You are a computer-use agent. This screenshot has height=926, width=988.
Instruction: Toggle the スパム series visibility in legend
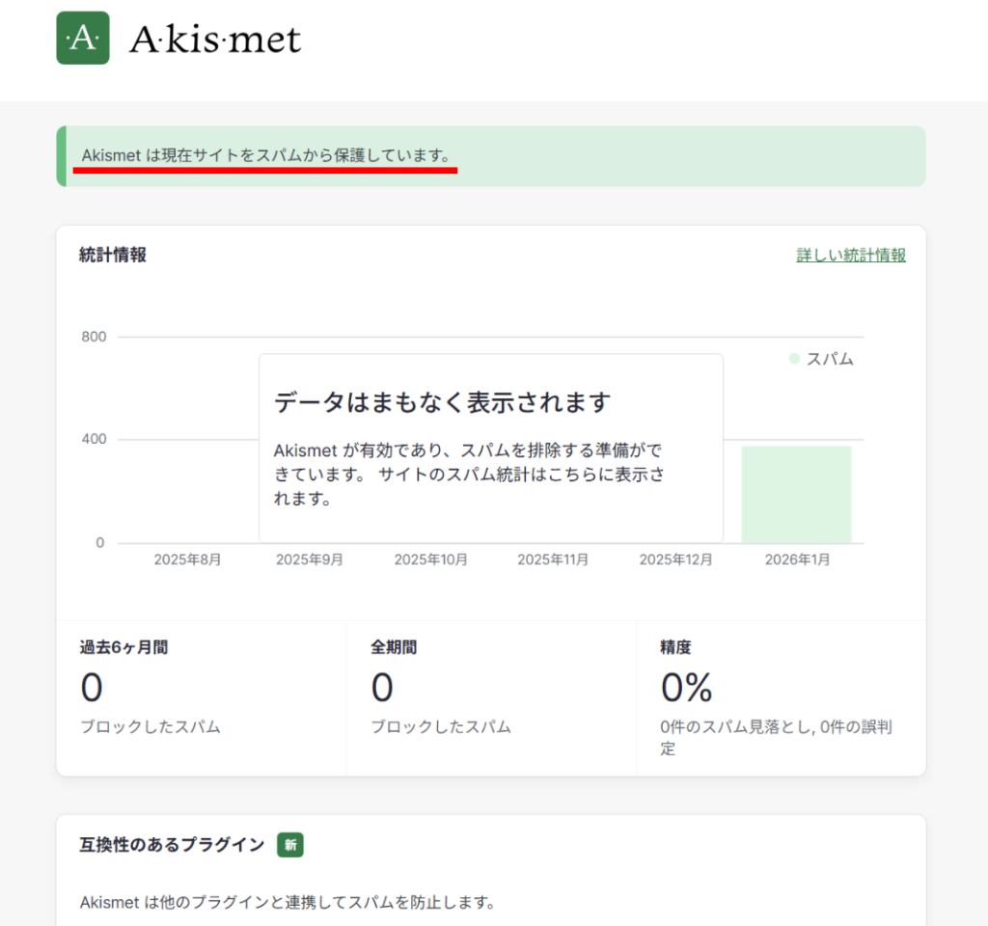click(x=821, y=358)
